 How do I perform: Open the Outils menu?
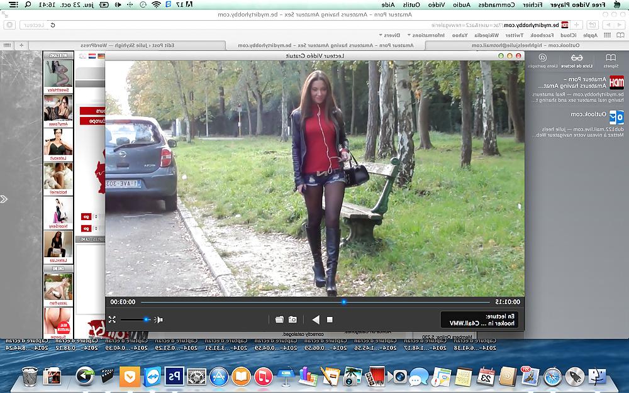point(411,5)
